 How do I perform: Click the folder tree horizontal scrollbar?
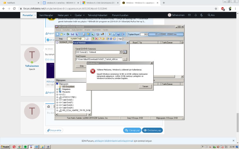(x=73, y=114)
